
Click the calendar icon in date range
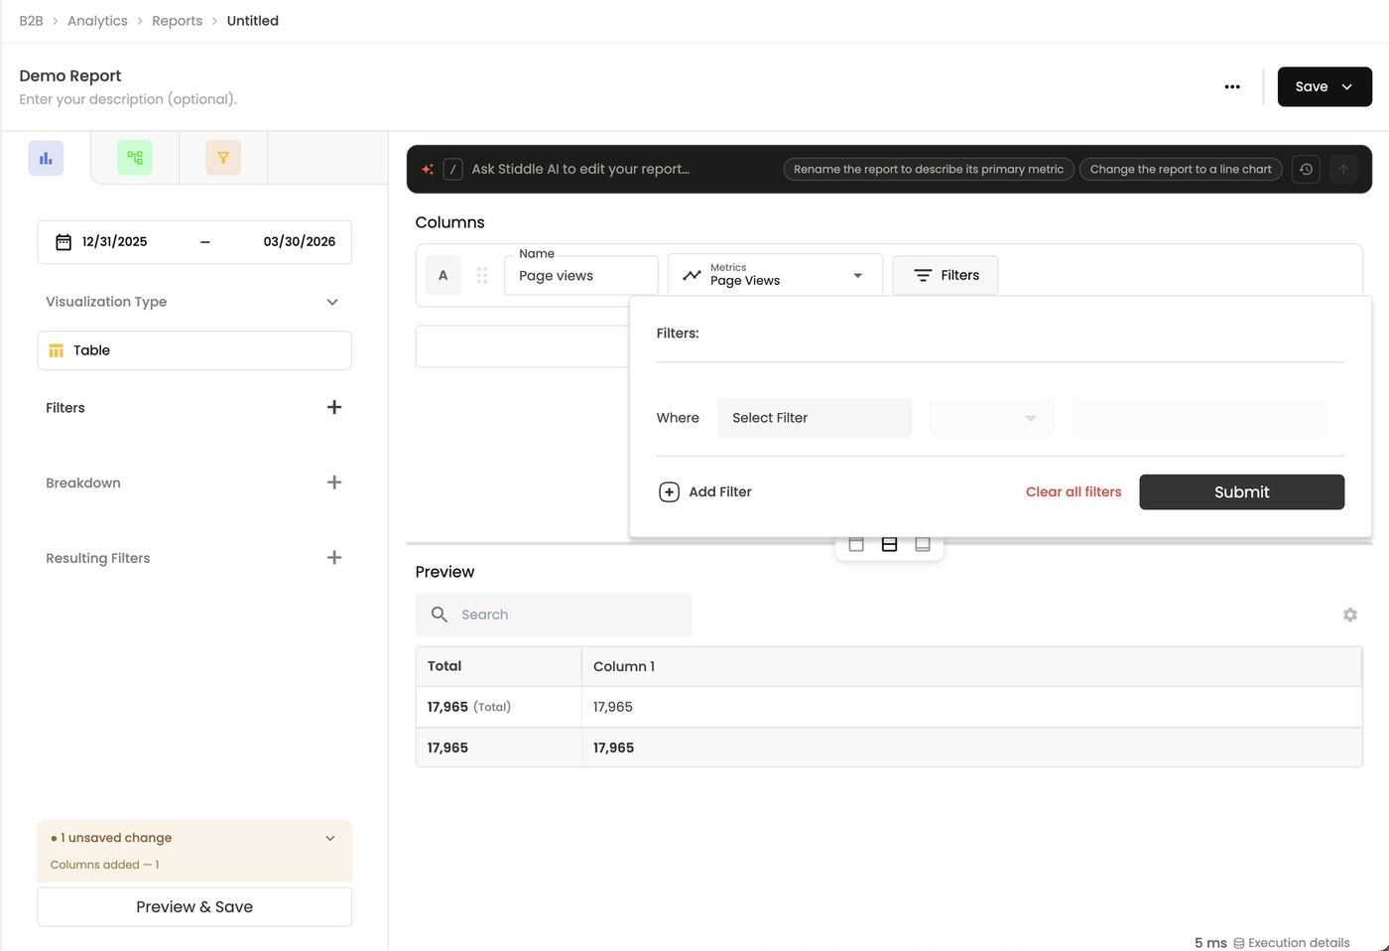click(x=63, y=242)
